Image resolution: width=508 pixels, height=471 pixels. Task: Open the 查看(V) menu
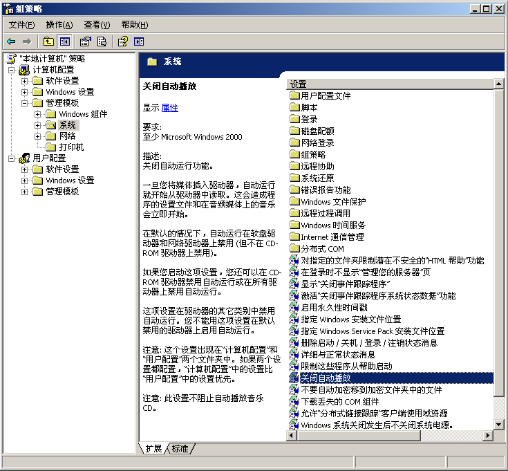(97, 24)
